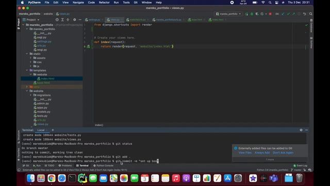330x186 pixels.
Task: Hide the Project tool window minus icon
Action: click(80, 20)
